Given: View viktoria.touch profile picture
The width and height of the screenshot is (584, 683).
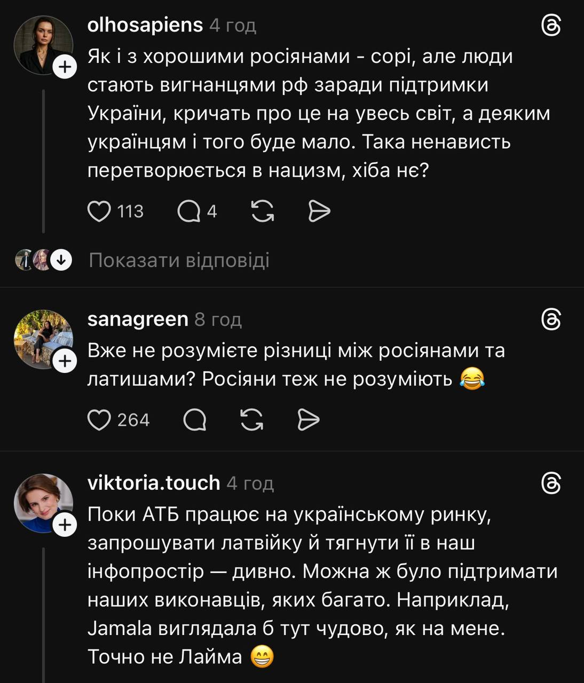Looking at the screenshot, I should [x=43, y=502].
